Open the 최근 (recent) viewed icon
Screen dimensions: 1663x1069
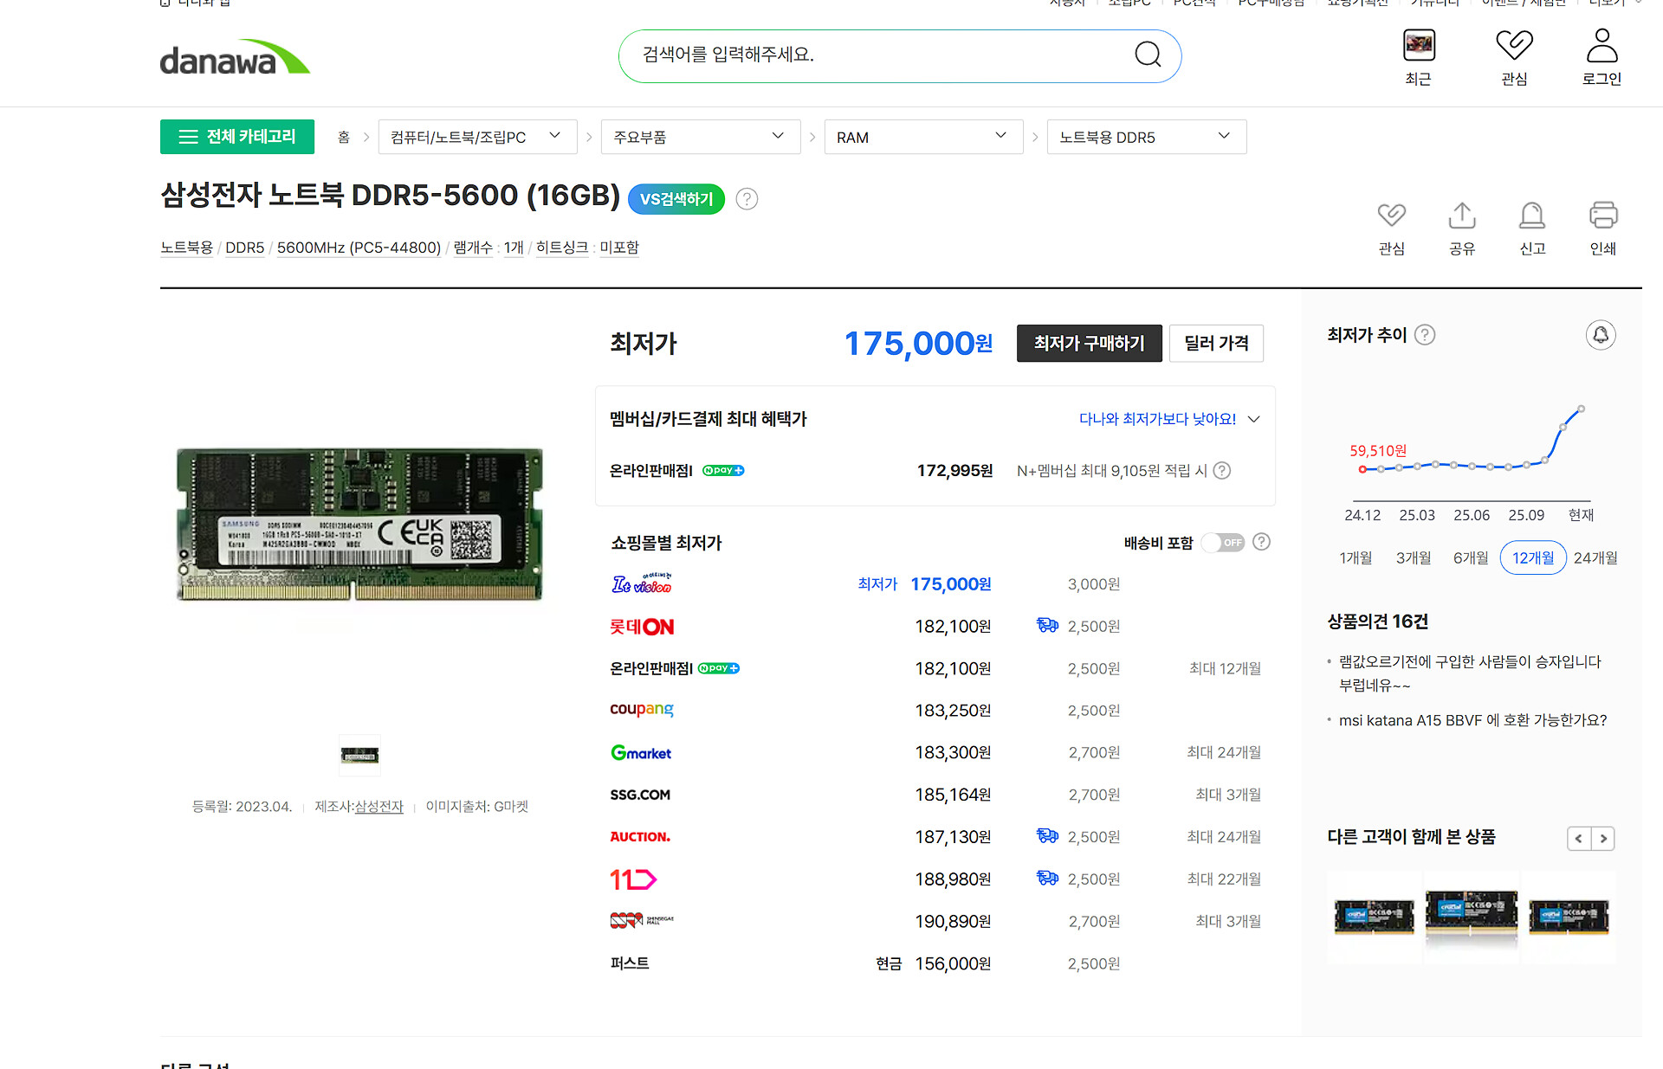(x=1419, y=46)
